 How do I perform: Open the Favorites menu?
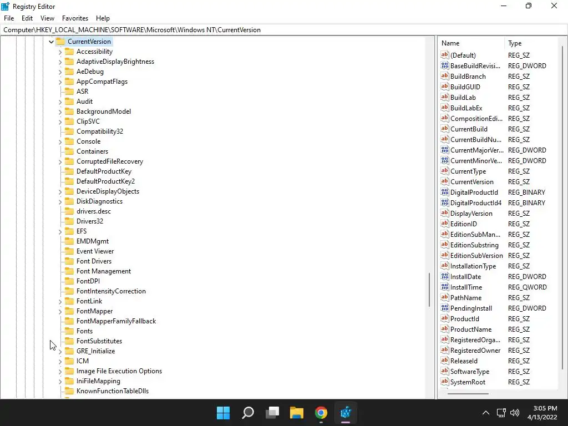[75, 18]
